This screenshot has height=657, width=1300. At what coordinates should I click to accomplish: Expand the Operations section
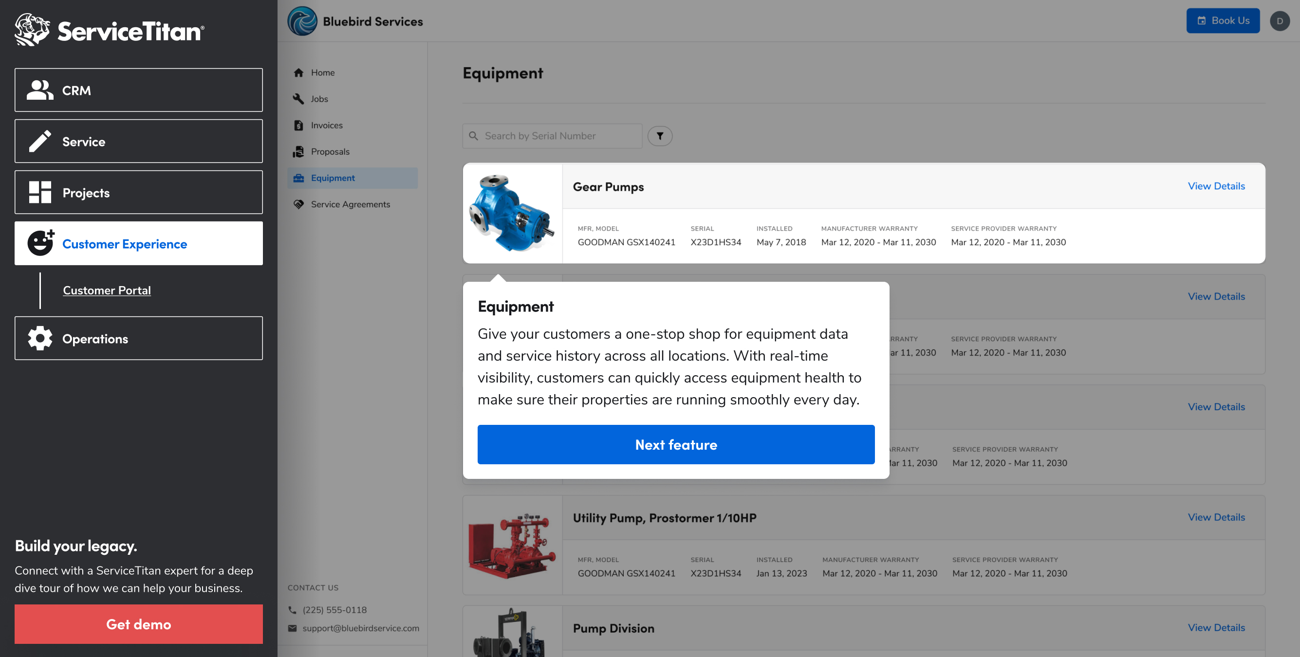(x=138, y=339)
